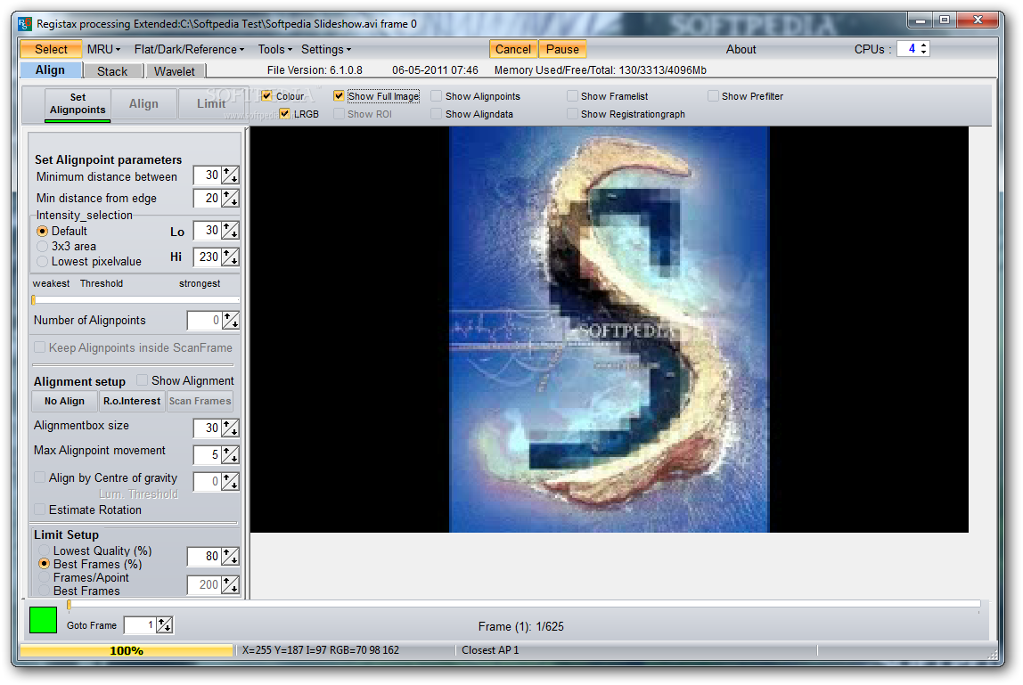Select the Set Alignpoints step tab
The image size is (1023, 685).
[x=78, y=103]
